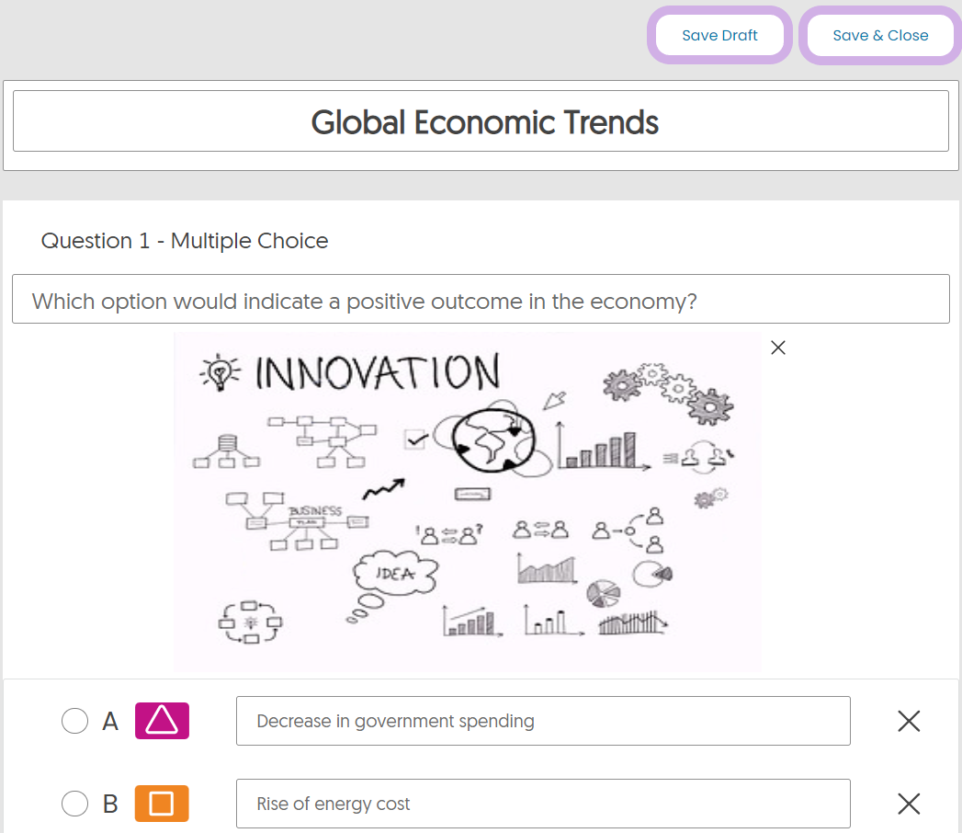962x833 pixels.
Task: Click the orange square icon for option B
Action: [x=162, y=804]
